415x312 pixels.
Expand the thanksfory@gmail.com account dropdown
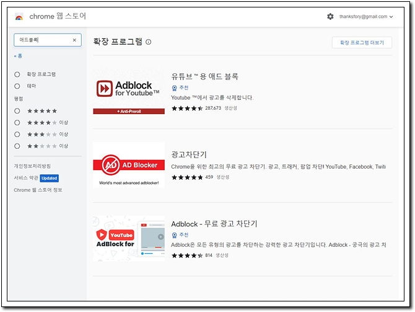[366, 16]
